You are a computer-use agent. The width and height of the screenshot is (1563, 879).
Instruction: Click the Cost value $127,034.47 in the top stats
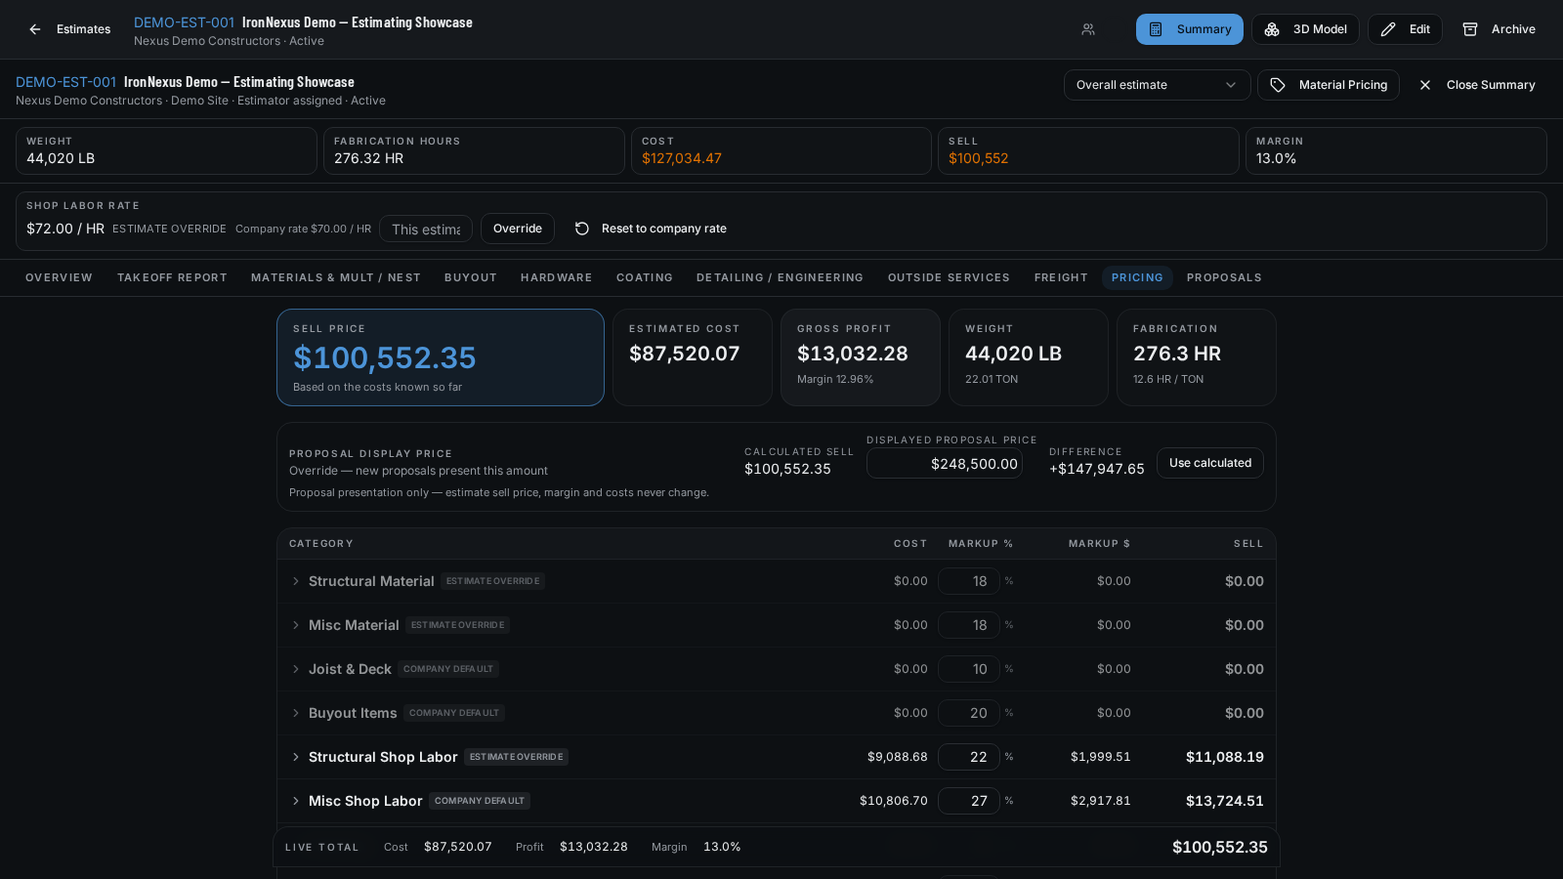point(682,158)
